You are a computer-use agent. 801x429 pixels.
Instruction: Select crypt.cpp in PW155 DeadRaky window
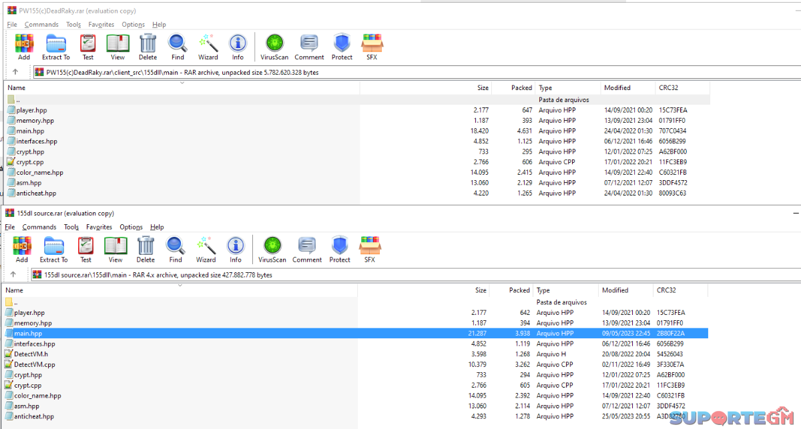click(x=358, y=162)
